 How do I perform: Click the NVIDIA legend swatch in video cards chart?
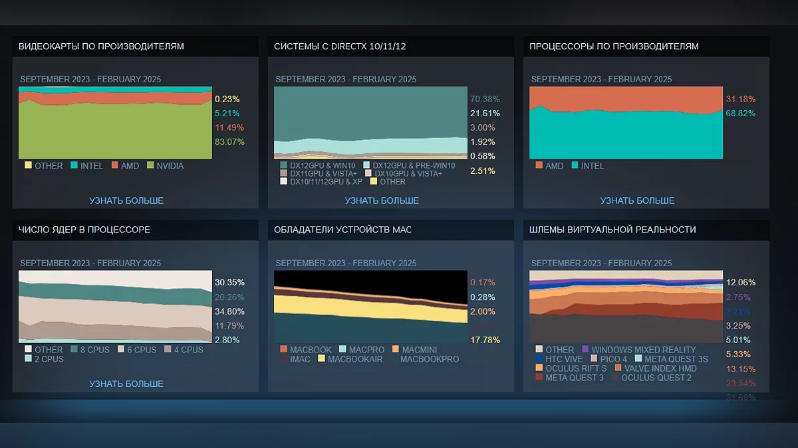(x=150, y=165)
